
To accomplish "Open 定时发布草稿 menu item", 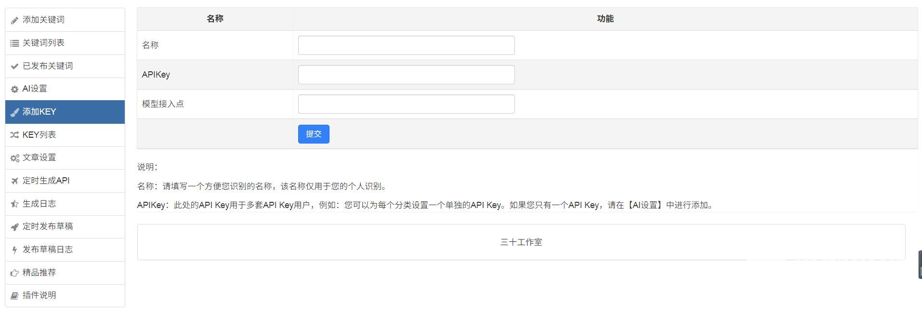I will coord(65,226).
